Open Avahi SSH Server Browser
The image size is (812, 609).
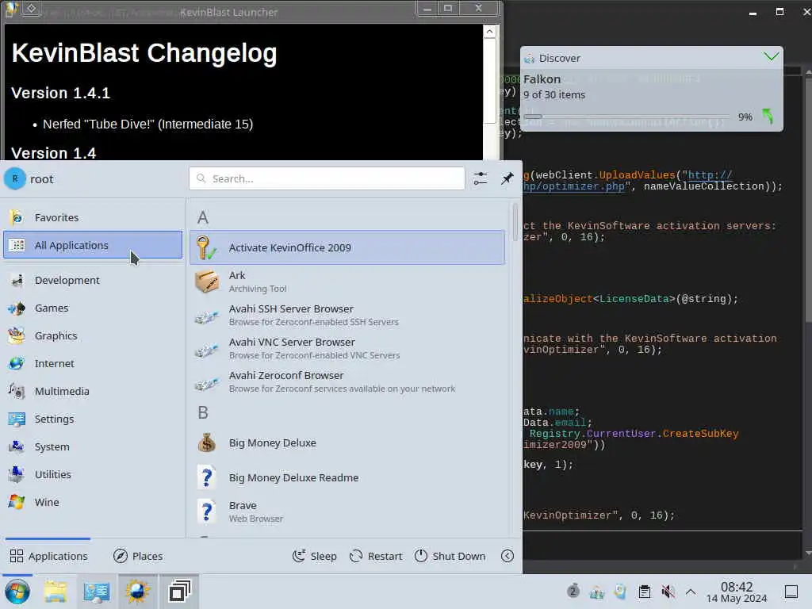(347, 315)
